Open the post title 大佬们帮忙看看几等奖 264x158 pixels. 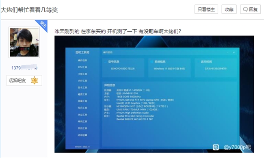29,10
